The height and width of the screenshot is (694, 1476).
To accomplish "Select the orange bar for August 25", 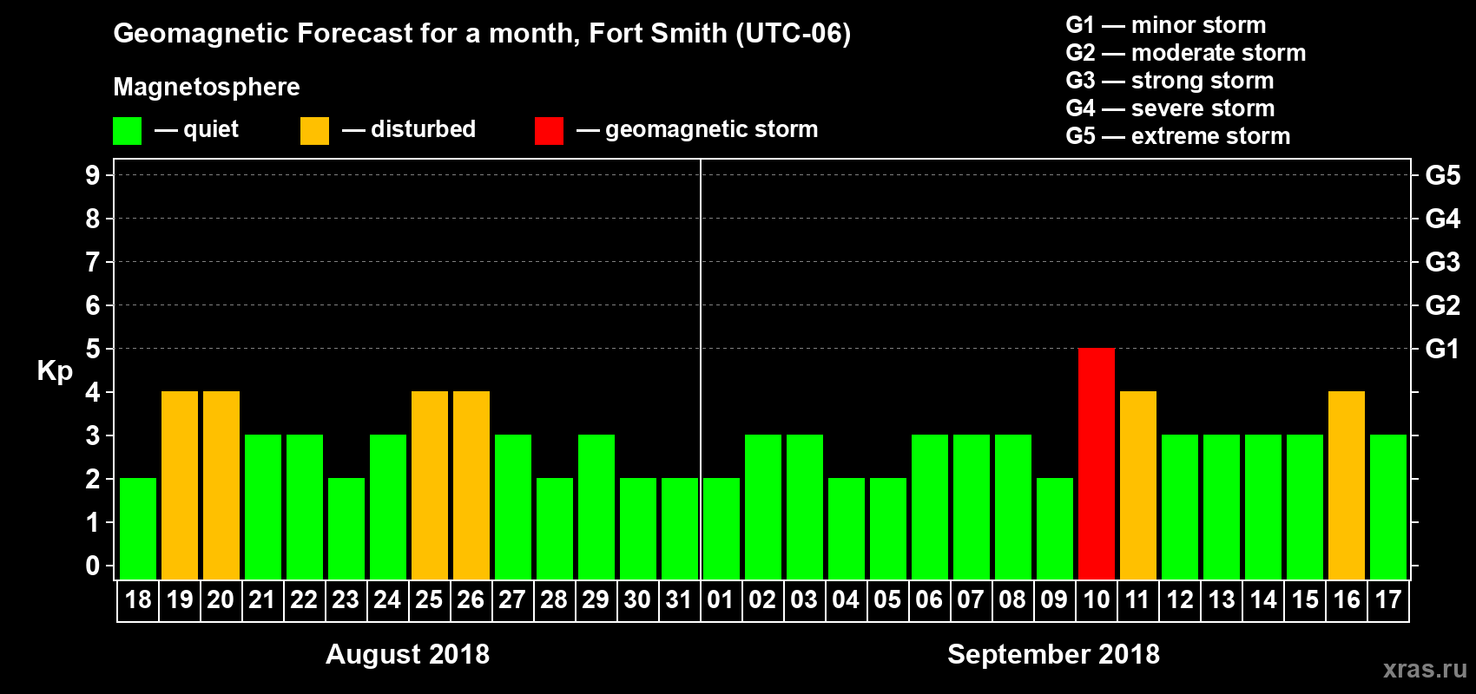I will point(430,486).
